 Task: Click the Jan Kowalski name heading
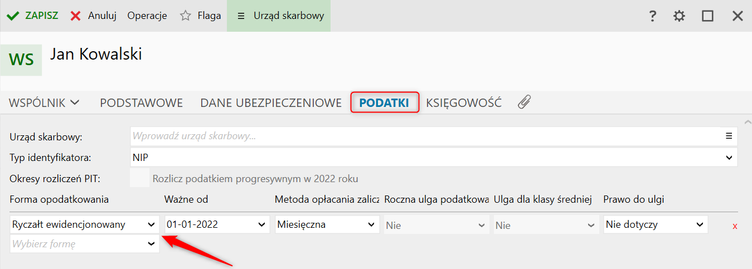coord(96,54)
